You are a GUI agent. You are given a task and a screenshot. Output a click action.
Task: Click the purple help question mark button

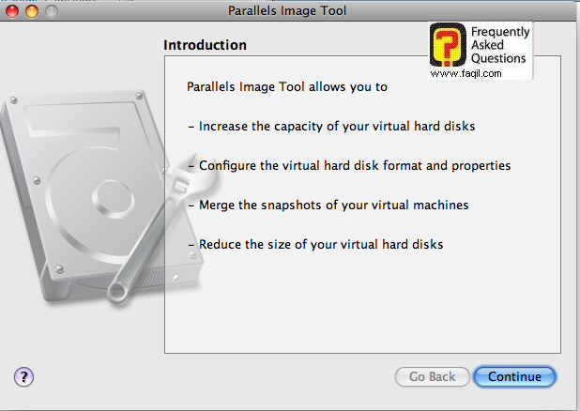(x=24, y=376)
